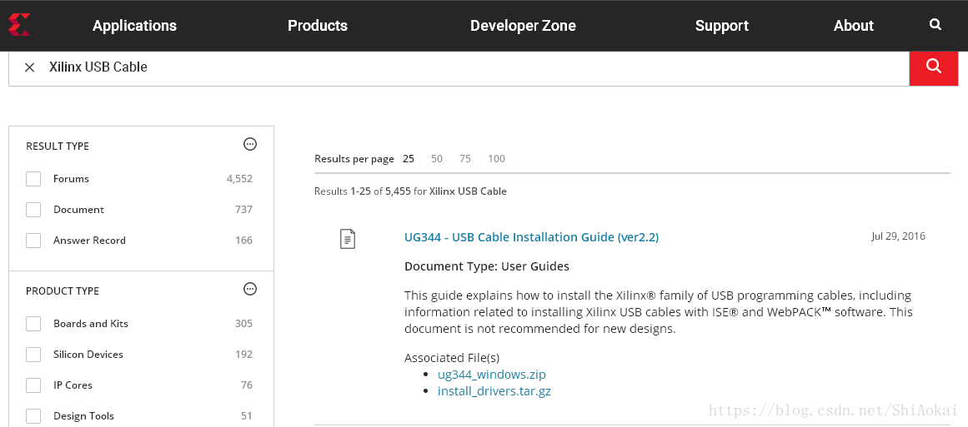Click the Silicon Devices filter label
Image resolution: width=968 pixels, height=427 pixels.
(x=88, y=355)
